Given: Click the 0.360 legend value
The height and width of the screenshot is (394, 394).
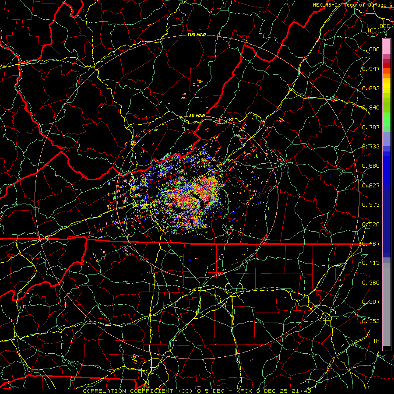Looking at the screenshot, I should point(371,283).
